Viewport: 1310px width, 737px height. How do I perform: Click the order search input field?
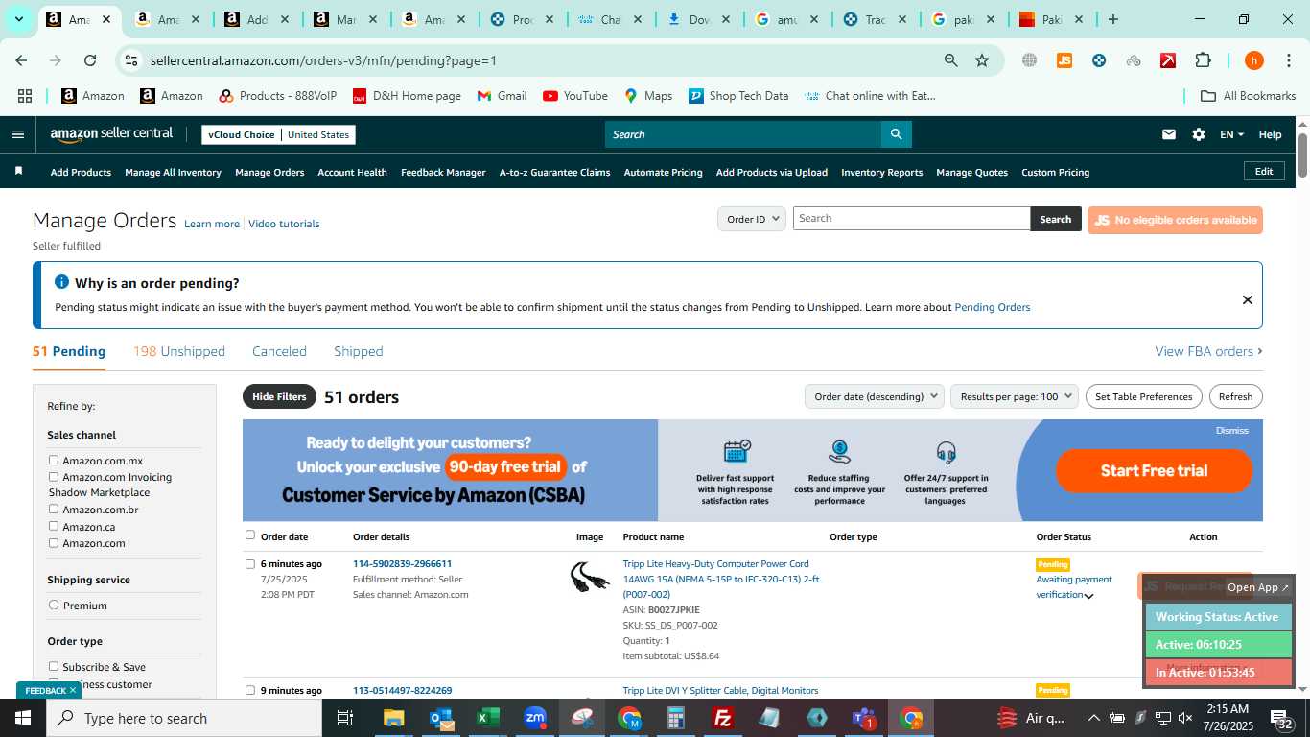(911, 219)
